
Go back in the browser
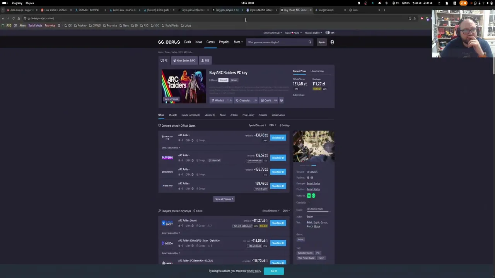[x=3, y=18]
